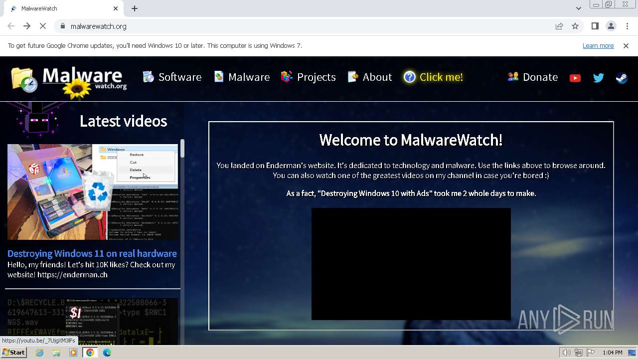Share this page via address bar icon
Image resolution: width=638 pixels, height=359 pixels.
(559, 26)
